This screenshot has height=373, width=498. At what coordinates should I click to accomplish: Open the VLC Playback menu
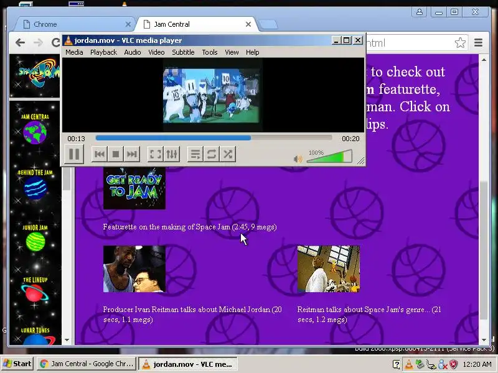[103, 52]
